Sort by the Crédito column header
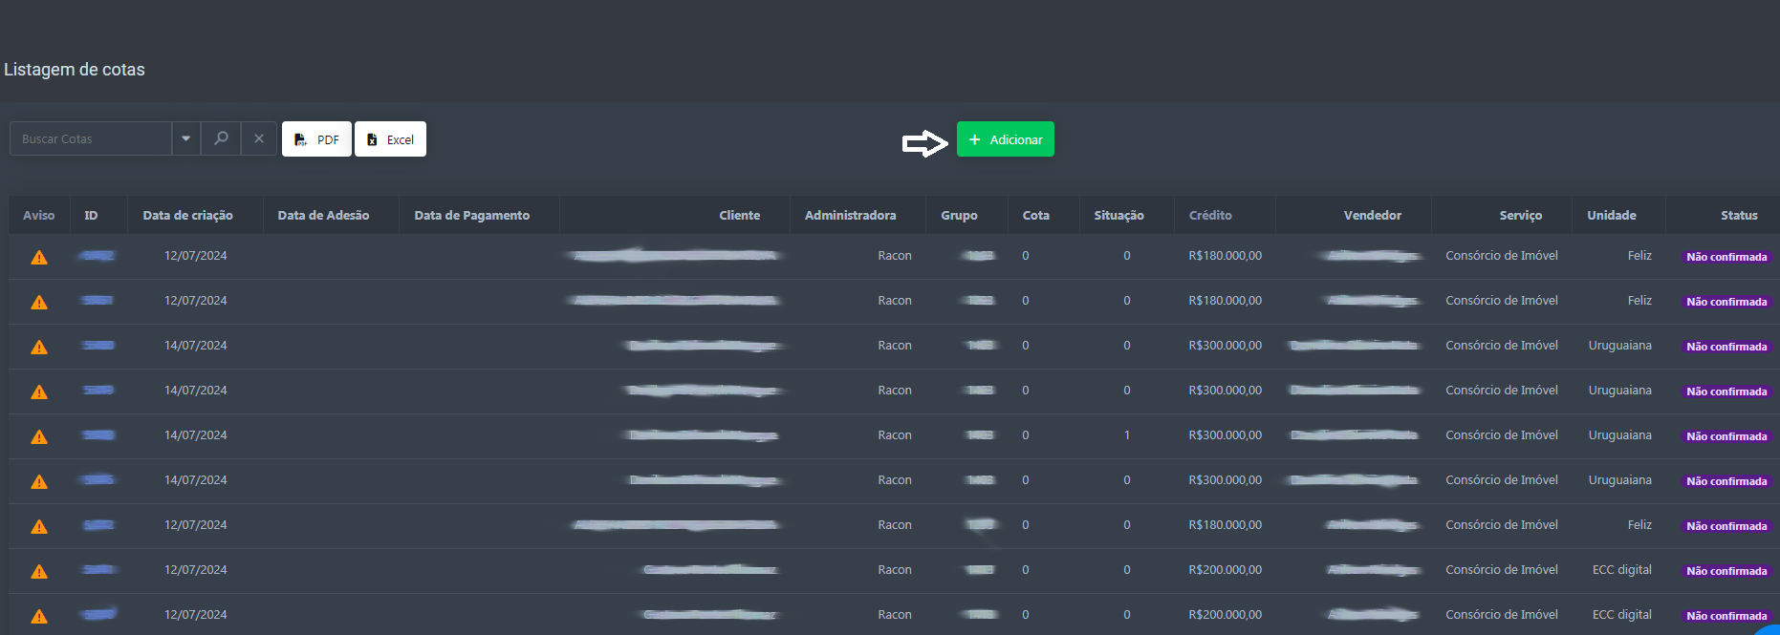This screenshot has height=635, width=1780. (1209, 215)
